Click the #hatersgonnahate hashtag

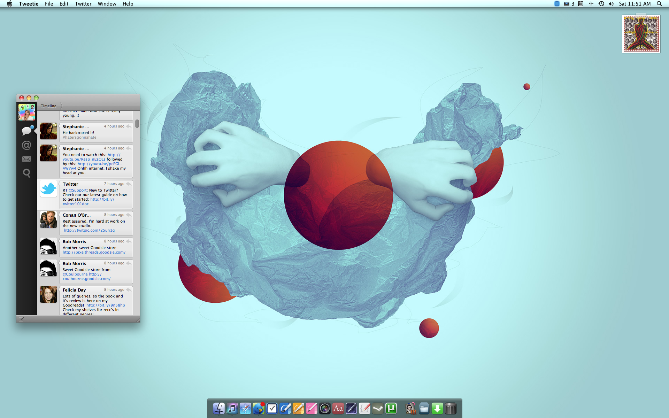click(79, 138)
